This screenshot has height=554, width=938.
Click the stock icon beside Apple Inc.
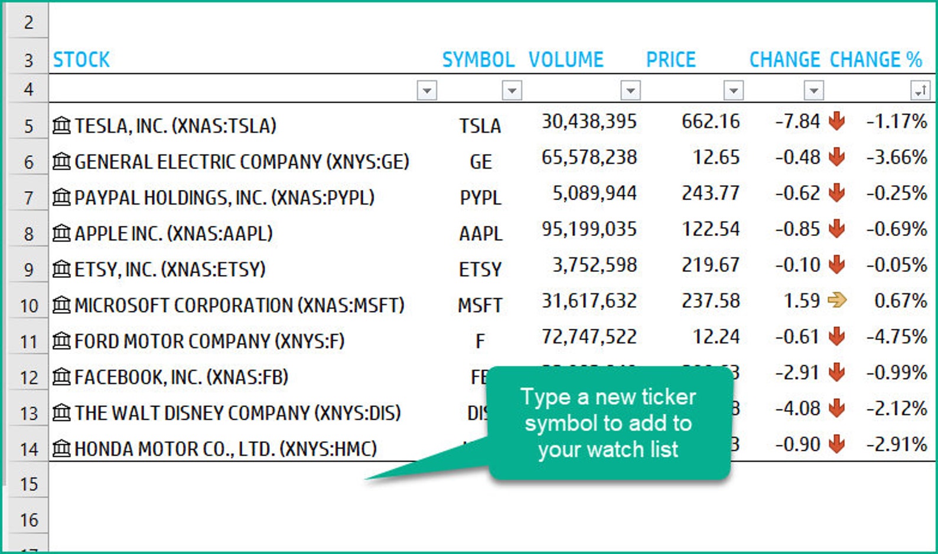point(61,233)
